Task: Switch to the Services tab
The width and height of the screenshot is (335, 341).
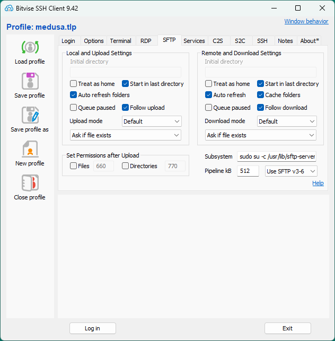Action: [x=194, y=41]
